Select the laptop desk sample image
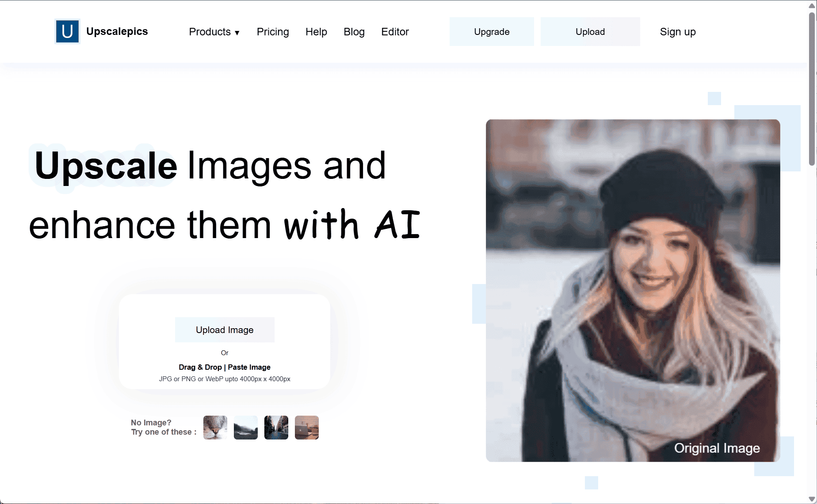This screenshot has width=817, height=504. point(306,427)
